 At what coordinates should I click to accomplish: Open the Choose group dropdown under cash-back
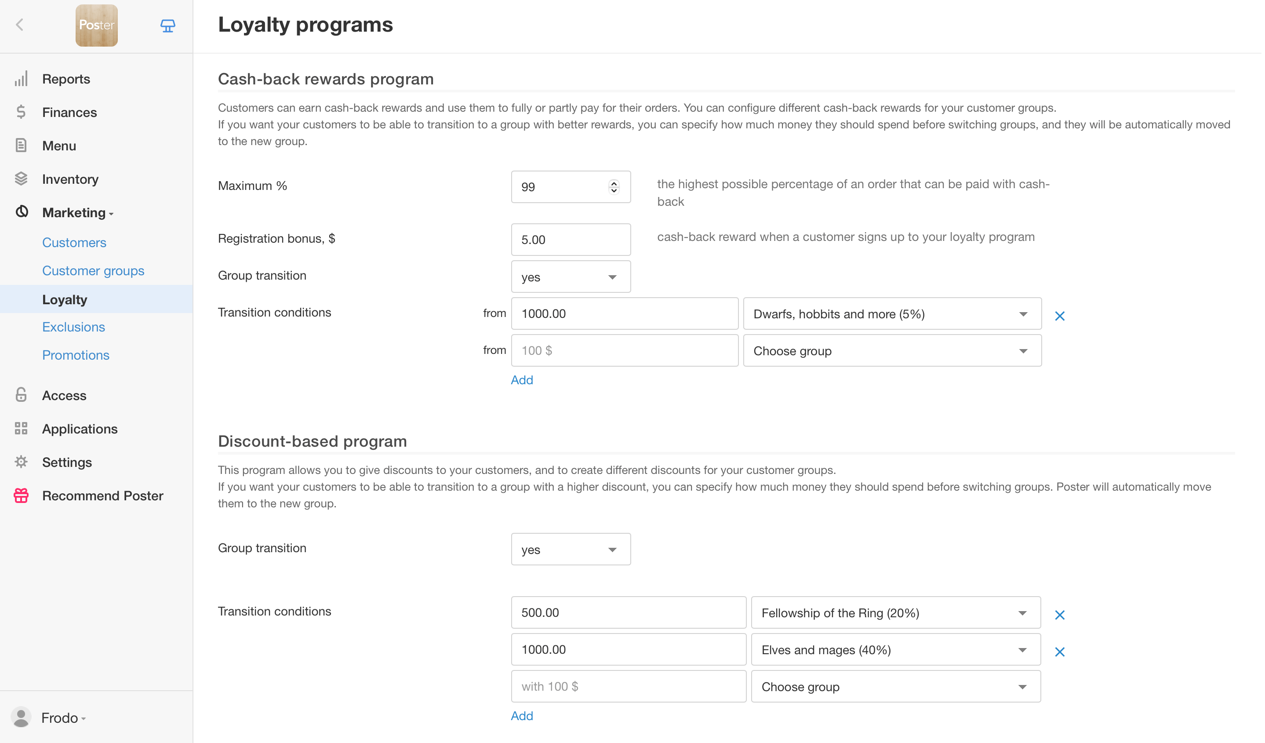[x=892, y=350]
